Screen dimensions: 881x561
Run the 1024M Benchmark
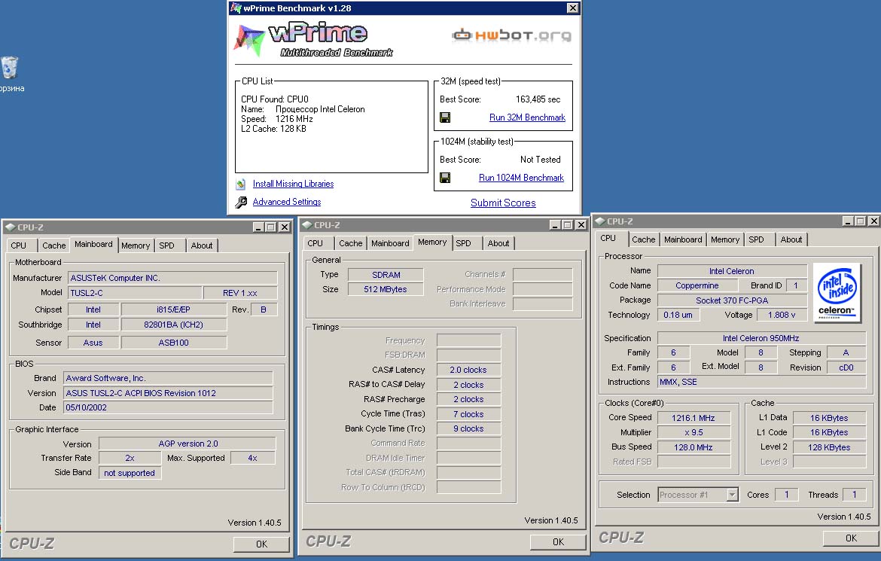pyautogui.click(x=521, y=178)
